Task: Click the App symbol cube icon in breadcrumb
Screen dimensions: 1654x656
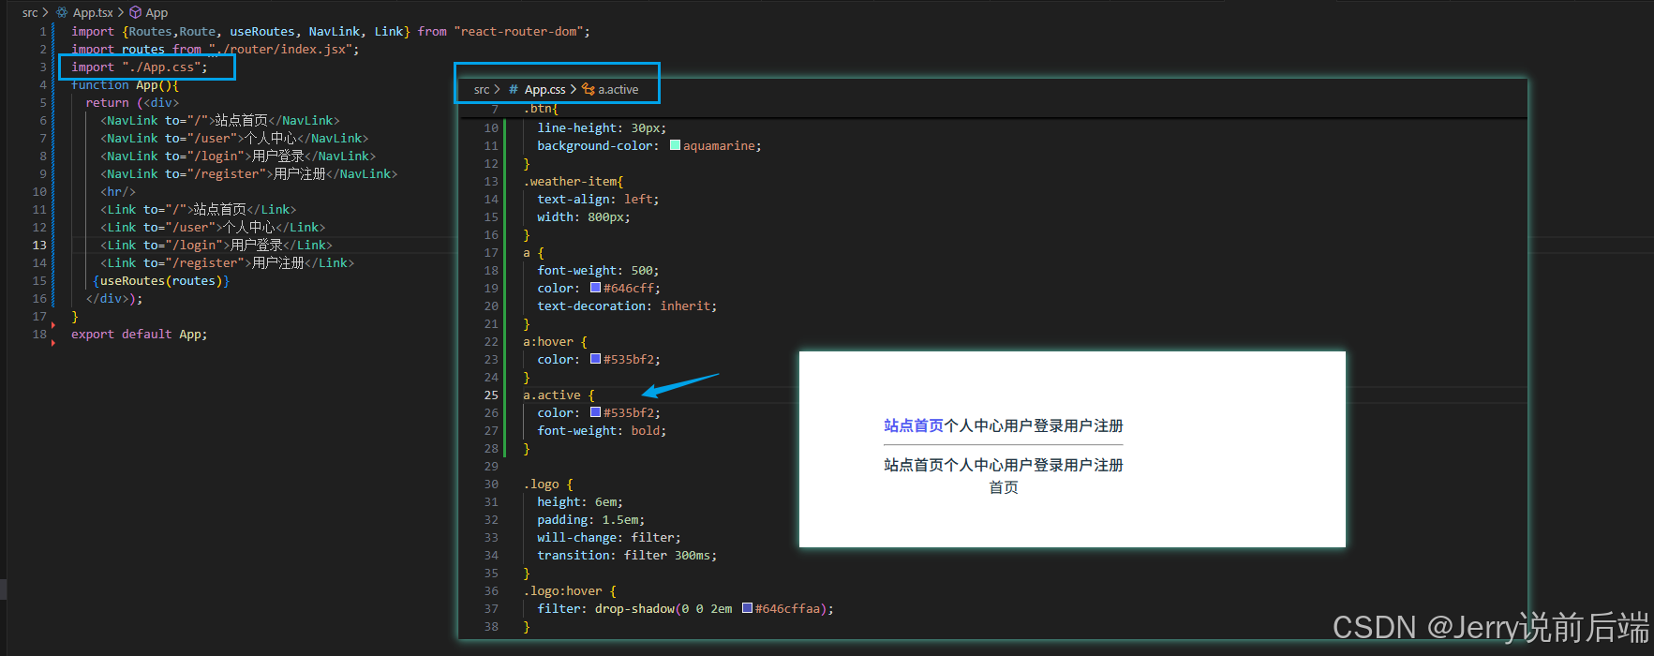Action: click(x=136, y=12)
